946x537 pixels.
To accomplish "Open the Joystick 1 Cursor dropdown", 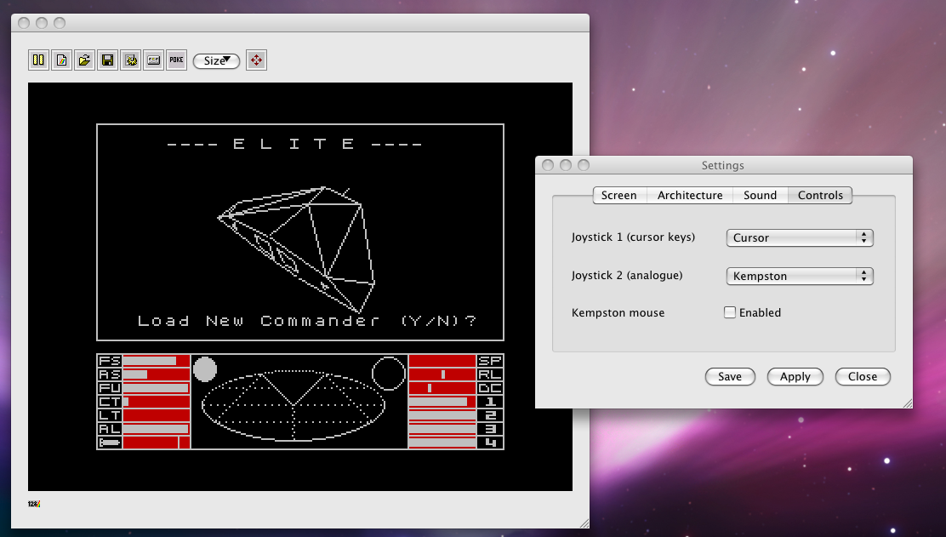I will 800,237.
